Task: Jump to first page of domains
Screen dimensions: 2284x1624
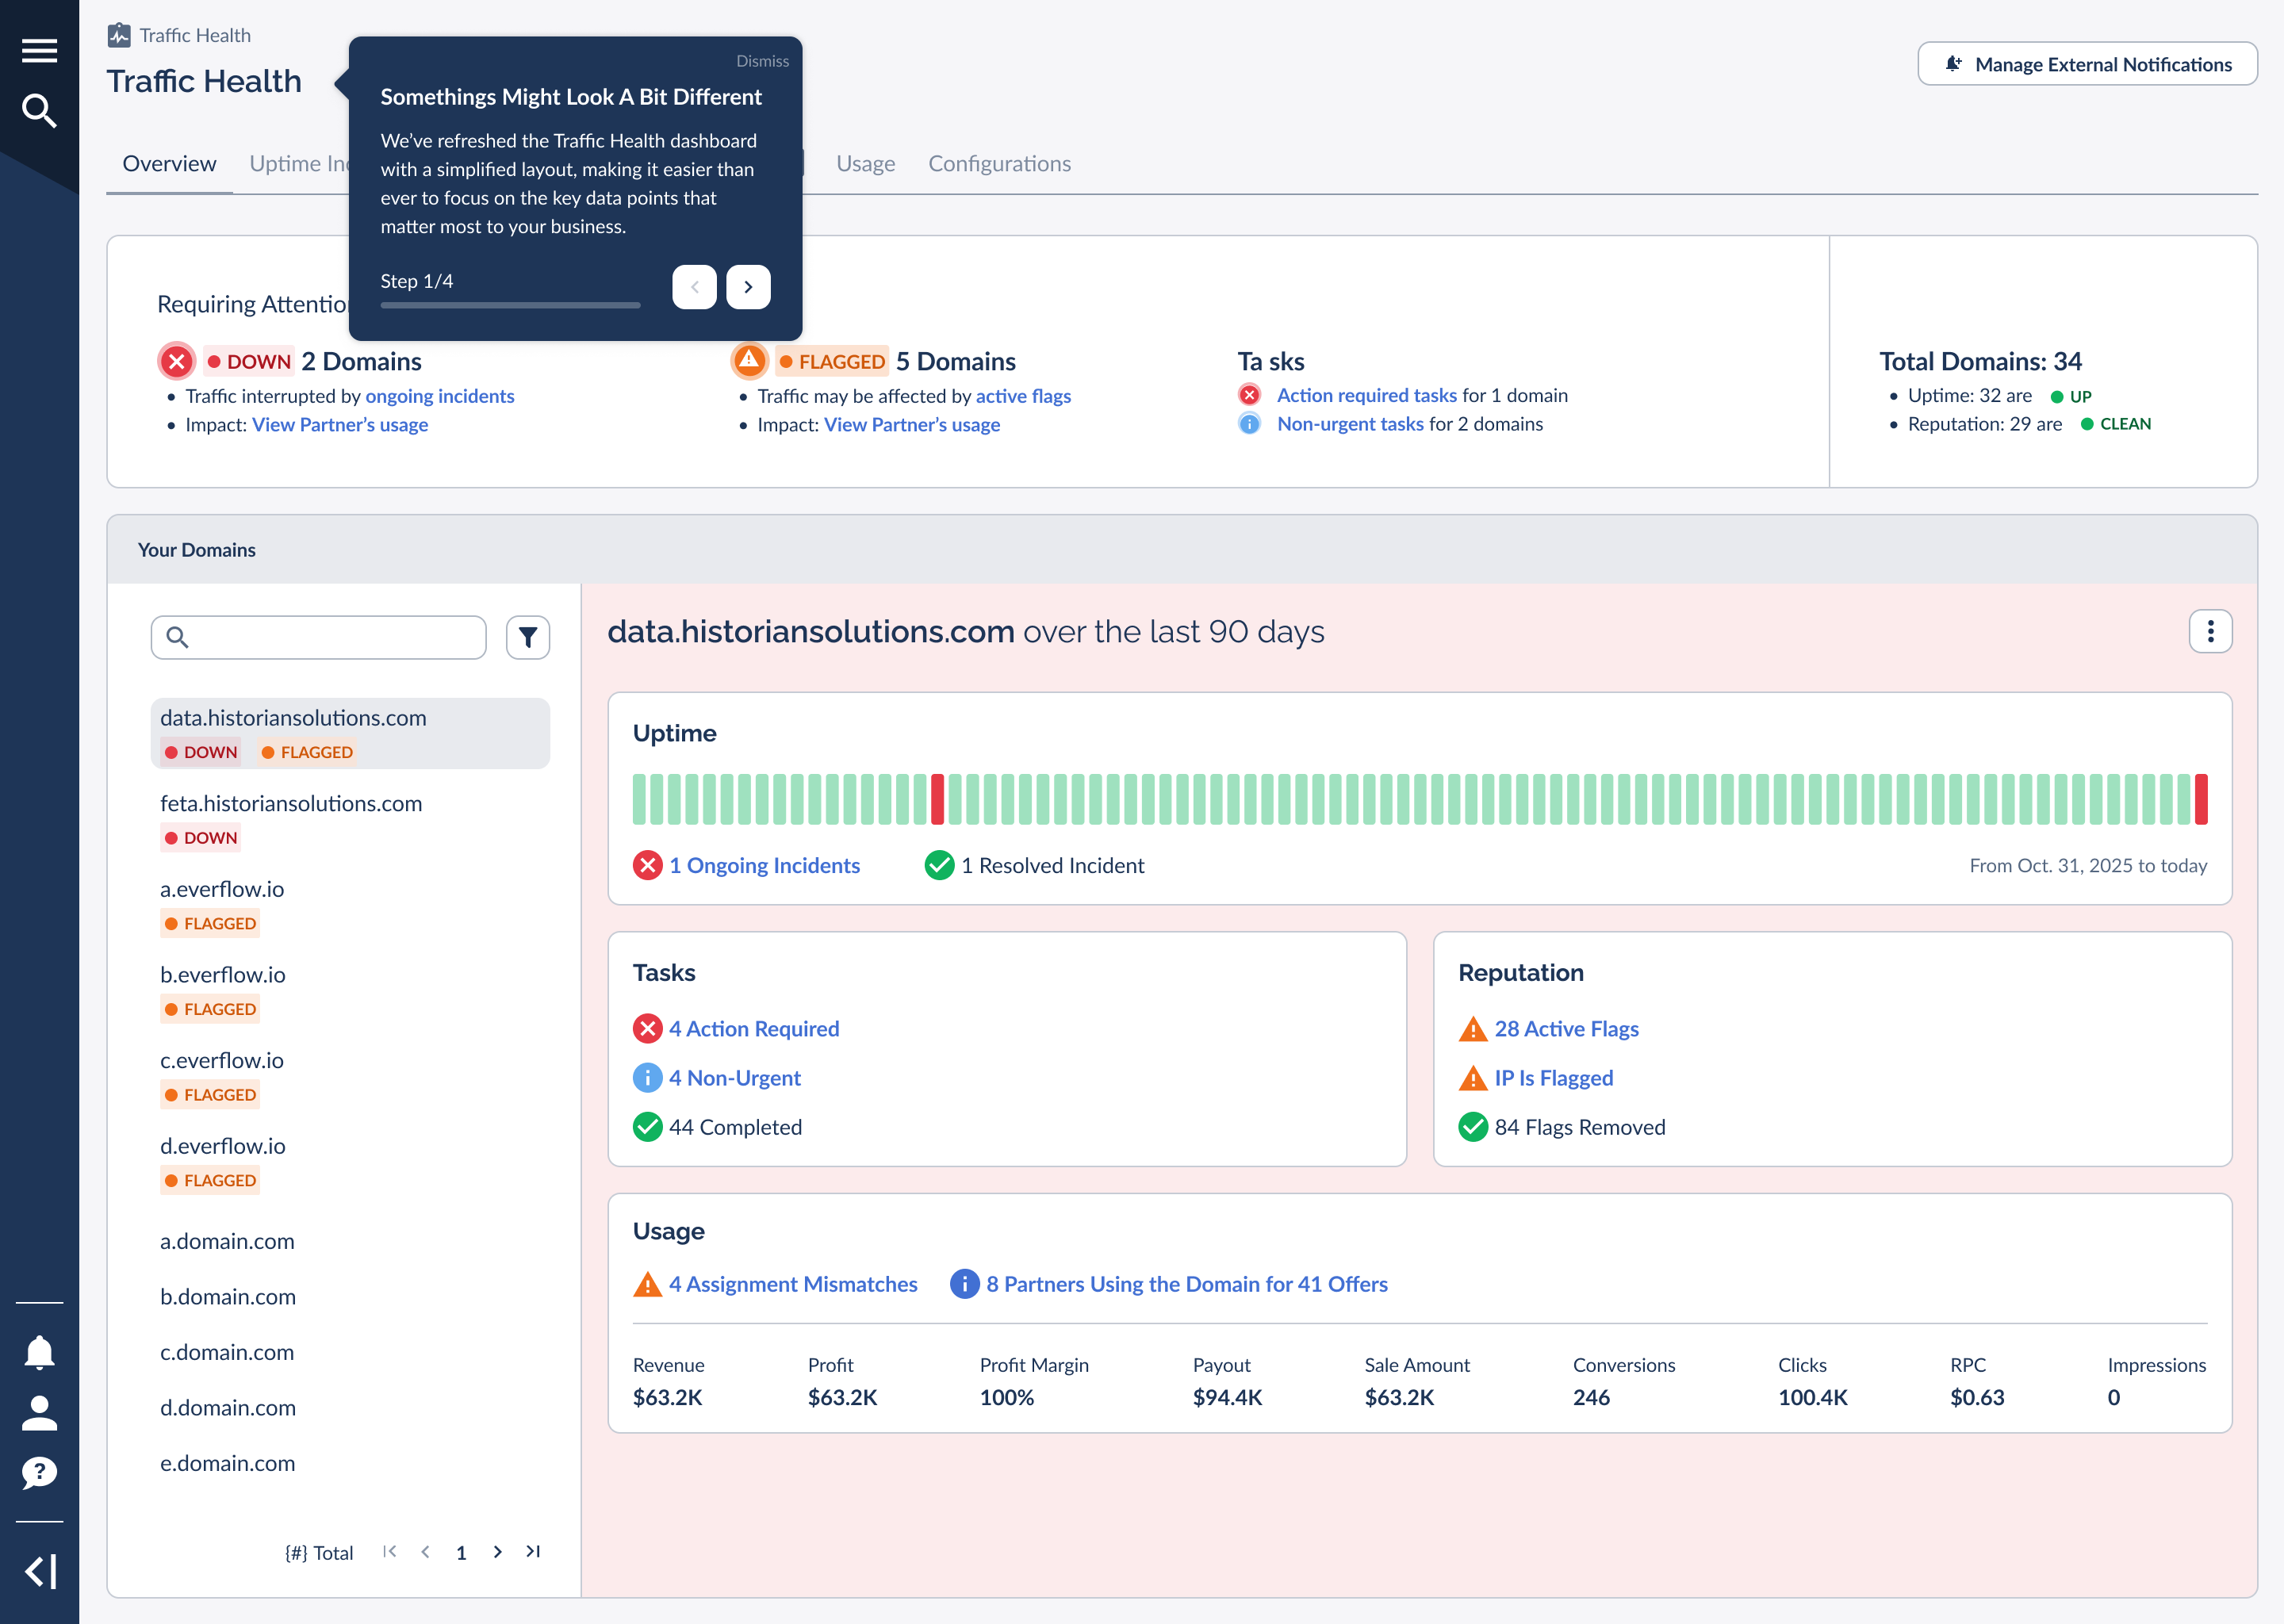Action: pyautogui.click(x=390, y=1552)
